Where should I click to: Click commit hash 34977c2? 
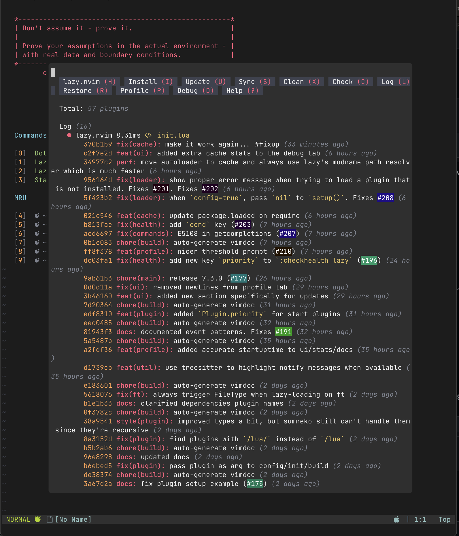(x=98, y=162)
